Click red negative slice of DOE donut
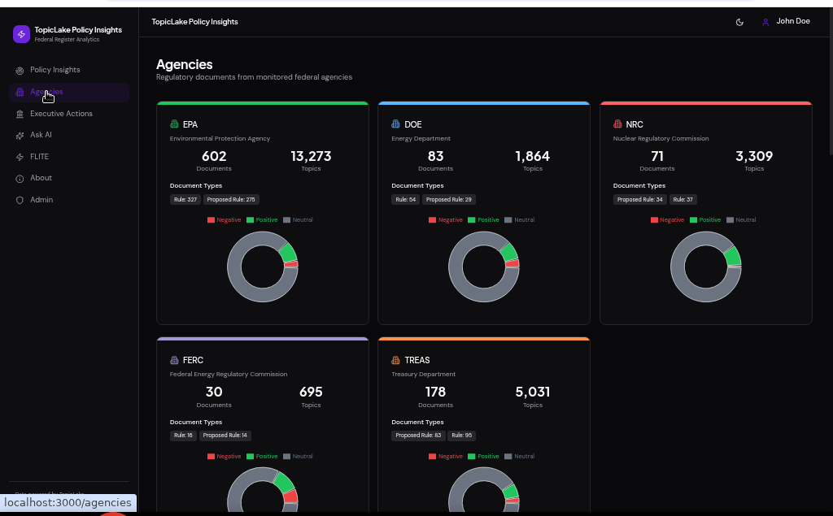 pos(512,263)
